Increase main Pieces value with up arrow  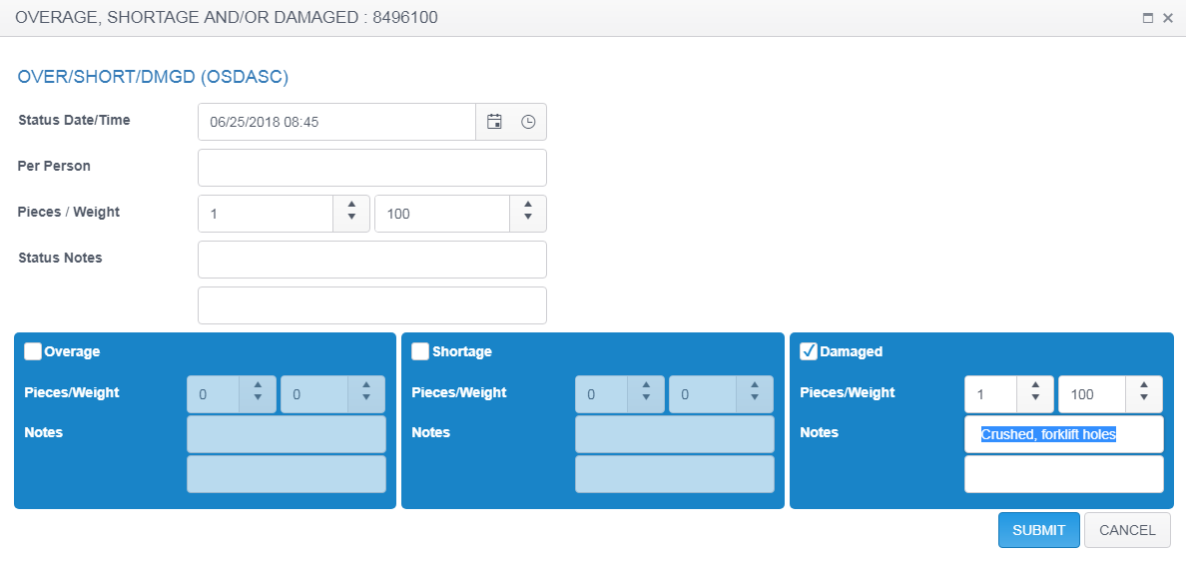(351, 205)
